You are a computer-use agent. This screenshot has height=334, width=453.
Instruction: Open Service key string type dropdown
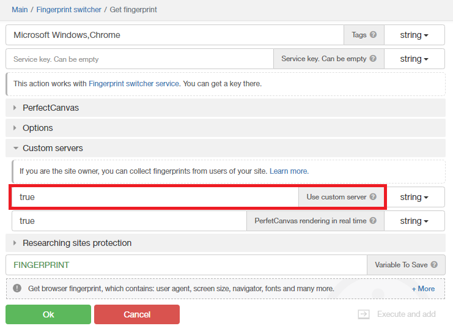pos(414,59)
